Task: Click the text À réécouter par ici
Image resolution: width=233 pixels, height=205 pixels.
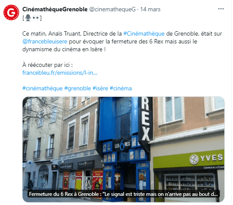Action: coord(47,65)
